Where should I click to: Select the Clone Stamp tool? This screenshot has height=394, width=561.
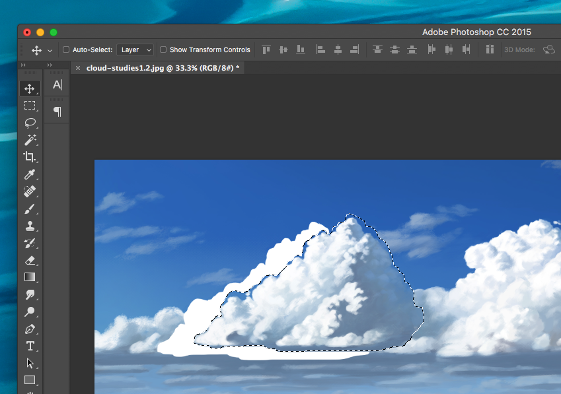[x=30, y=226]
